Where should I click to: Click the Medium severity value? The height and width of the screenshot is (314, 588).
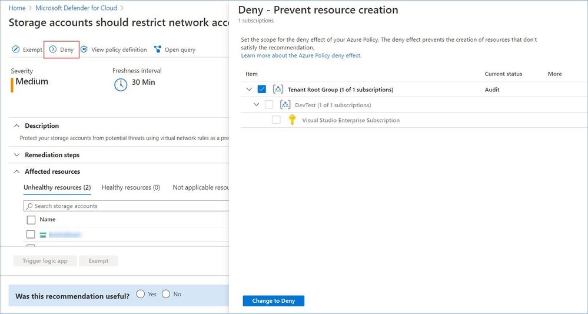pos(32,82)
